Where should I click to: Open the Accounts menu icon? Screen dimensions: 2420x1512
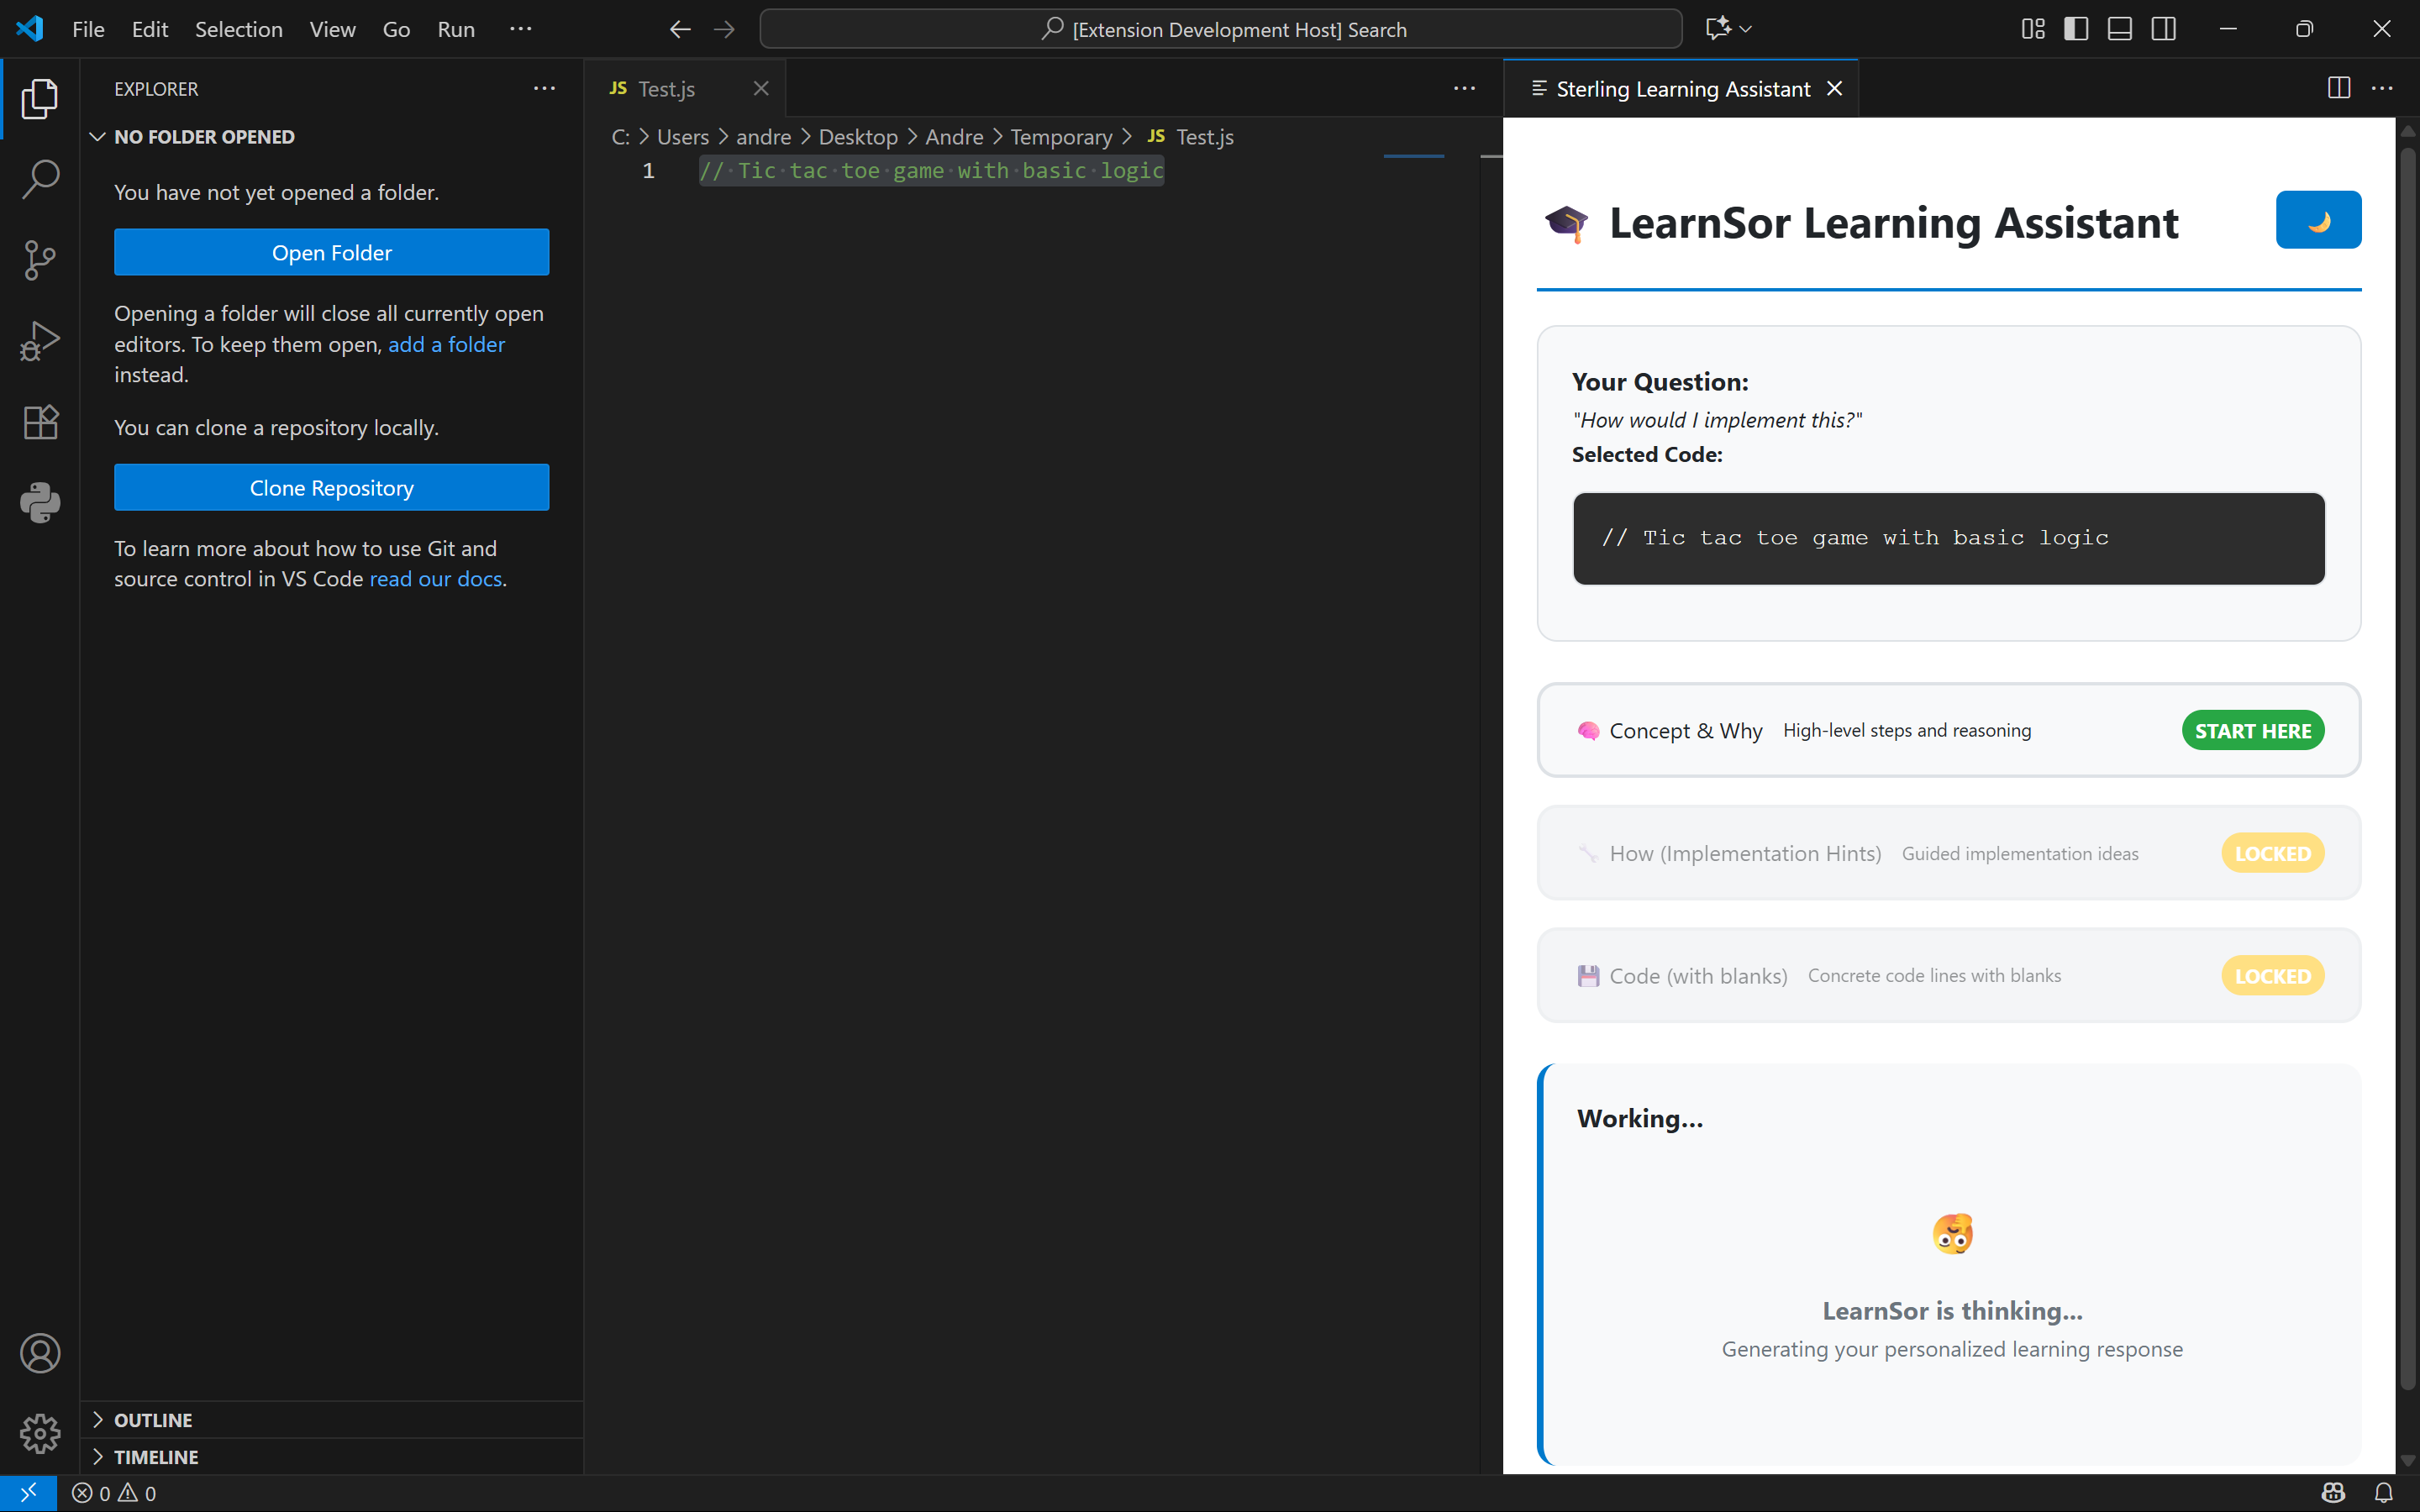pyautogui.click(x=40, y=1353)
